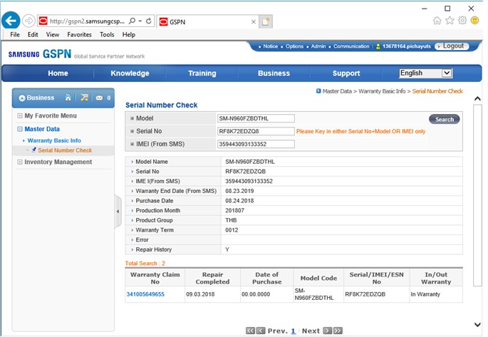Open the View menu
Viewport: 488px width, 337px height.
pos(53,34)
